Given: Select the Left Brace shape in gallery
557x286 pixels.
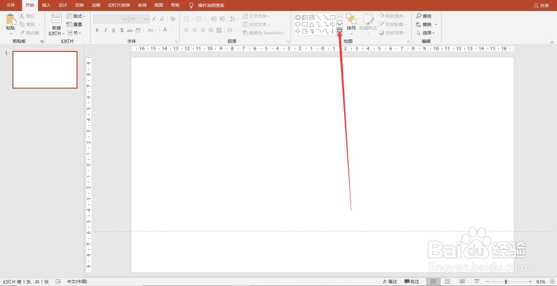Looking at the screenshot, I should pyautogui.click(x=333, y=31).
